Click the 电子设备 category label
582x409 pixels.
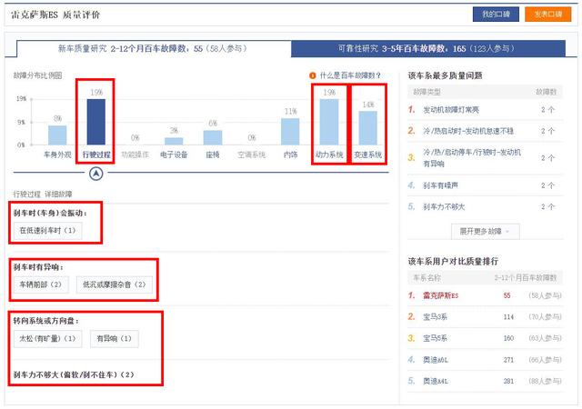click(174, 155)
